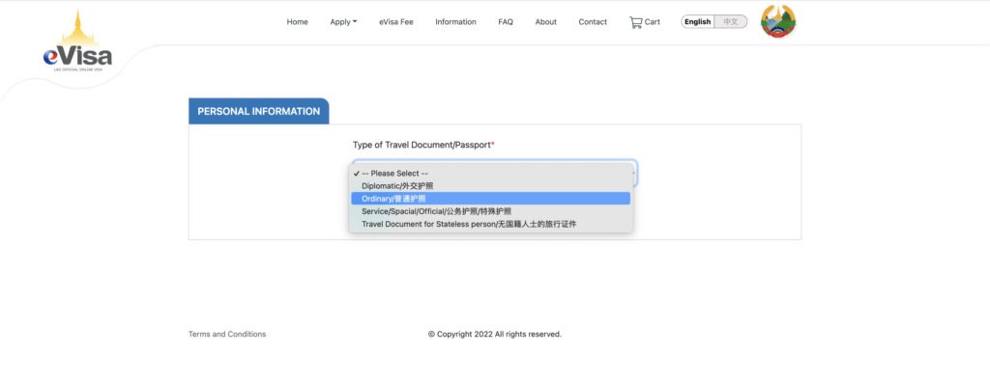The height and width of the screenshot is (381, 990).
Task: Expand the Apply dropdown menu
Action: (x=343, y=22)
